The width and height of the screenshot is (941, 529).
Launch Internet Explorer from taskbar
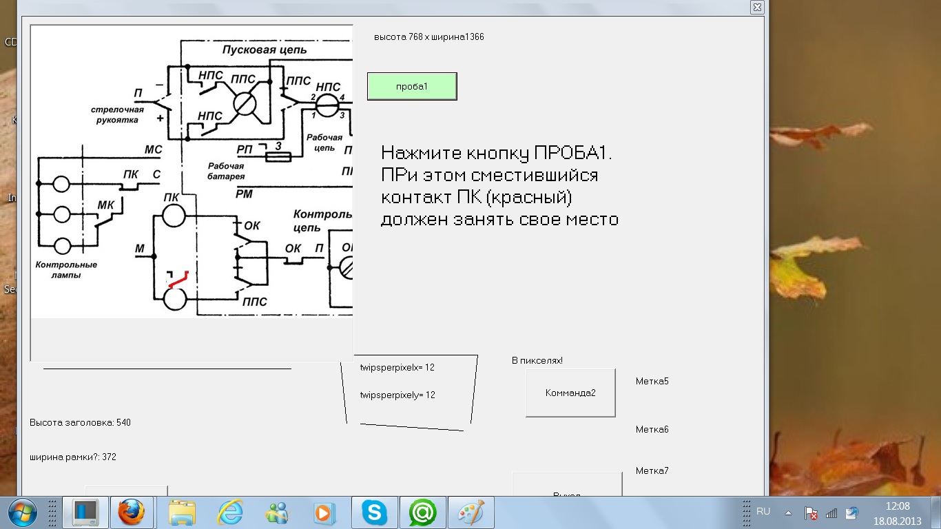[229, 512]
